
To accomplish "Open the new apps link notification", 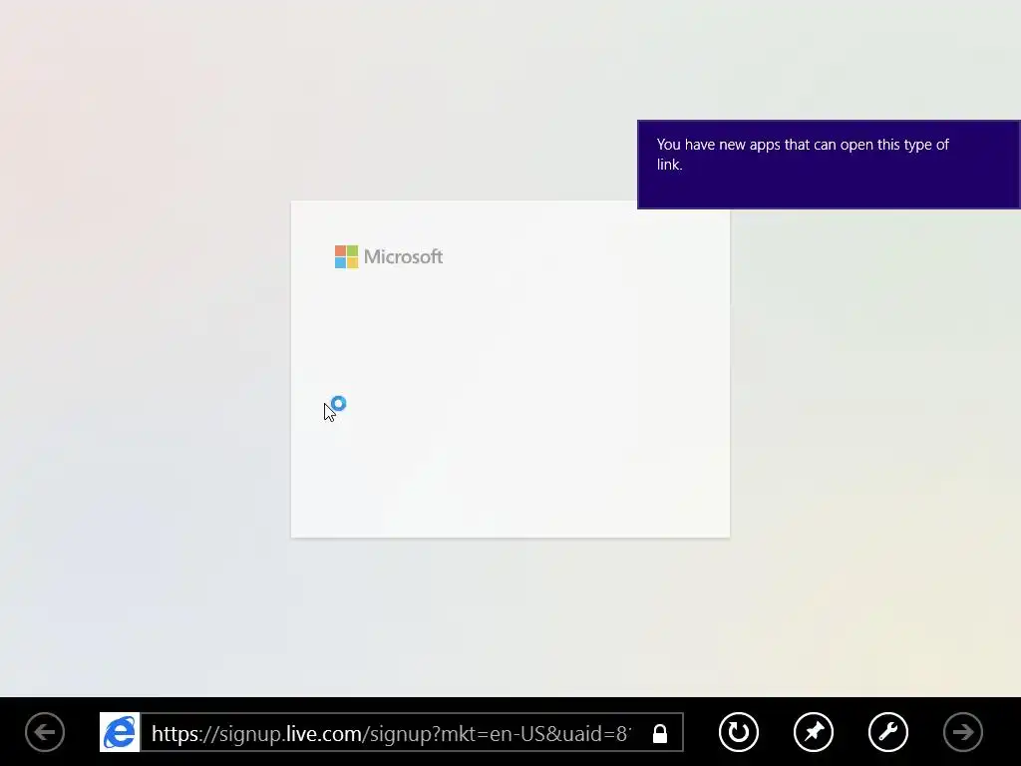I will pyautogui.click(x=829, y=165).
